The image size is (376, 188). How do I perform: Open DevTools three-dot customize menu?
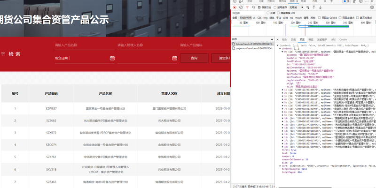coord(368,1)
